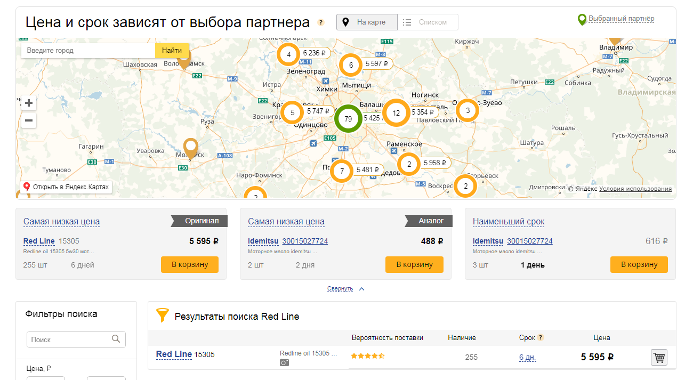This screenshot has height=380, width=685.
Task: Add Red Line 15305 result to cart icon
Action: (659, 358)
